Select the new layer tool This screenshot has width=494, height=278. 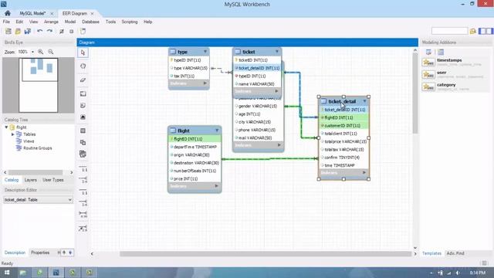pos(83,94)
